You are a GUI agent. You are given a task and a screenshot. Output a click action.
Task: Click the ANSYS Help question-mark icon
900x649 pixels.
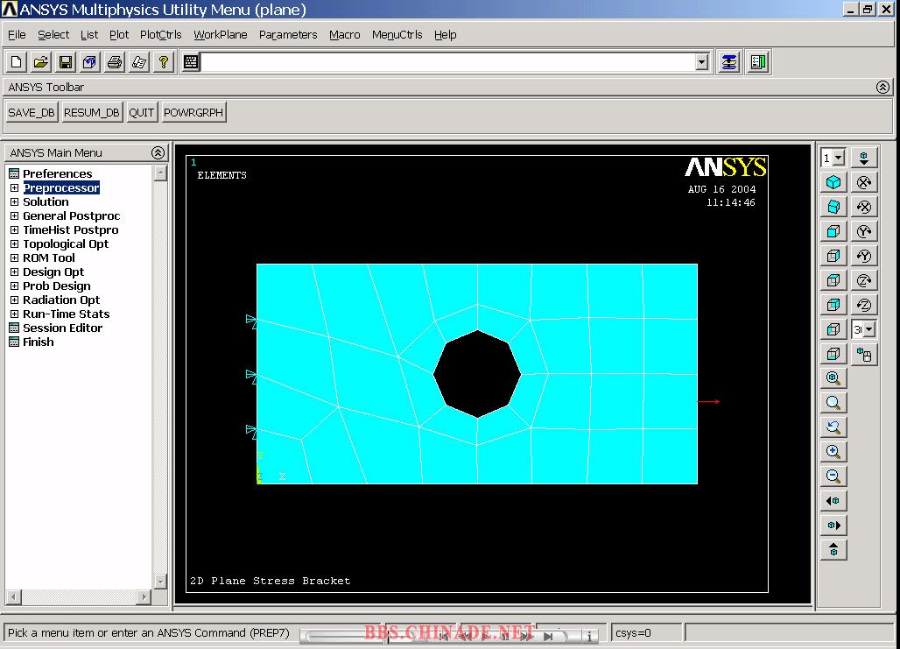point(165,62)
